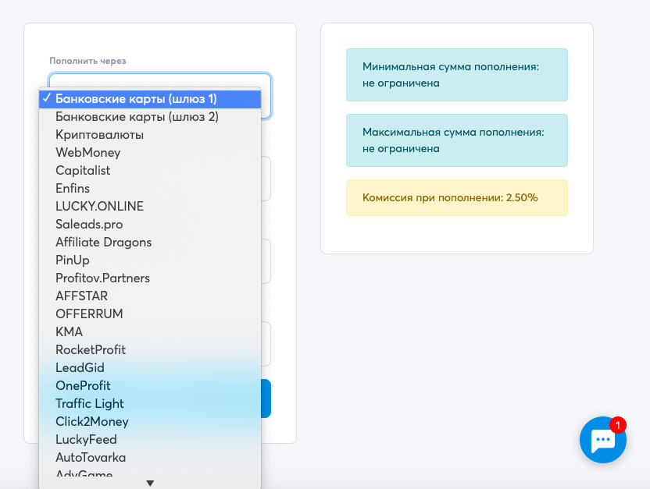The height and width of the screenshot is (489, 650).
Task: Open the chat support bubble icon
Action: pos(603,439)
